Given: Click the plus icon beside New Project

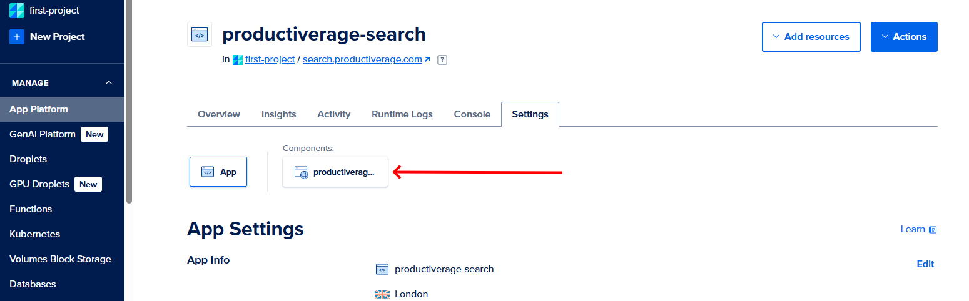Looking at the screenshot, I should (x=17, y=37).
